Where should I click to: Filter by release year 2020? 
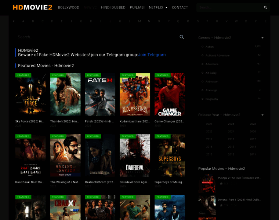[x=253, y=132]
